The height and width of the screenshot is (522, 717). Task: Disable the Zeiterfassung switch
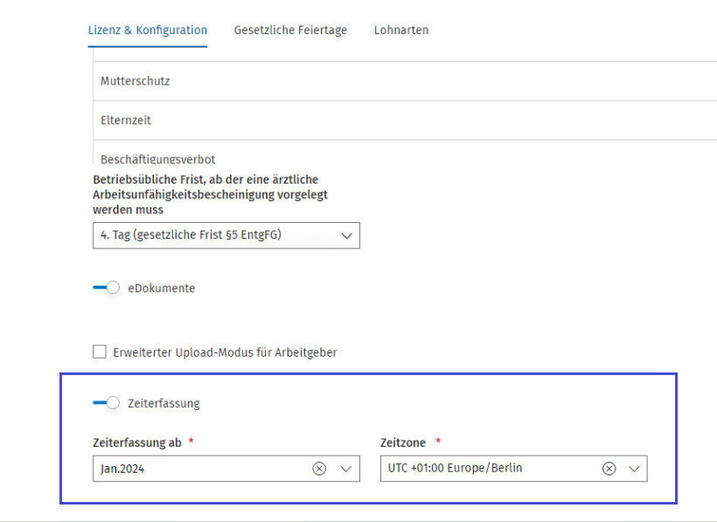(x=107, y=403)
